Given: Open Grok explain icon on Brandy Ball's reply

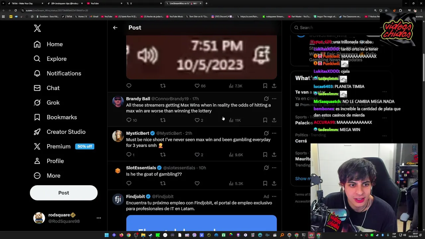Looking at the screenshot, I should click(x=266, y=99).
